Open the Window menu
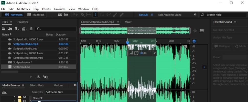The height and width of the screenshot is (102, 248). point(83,9)
